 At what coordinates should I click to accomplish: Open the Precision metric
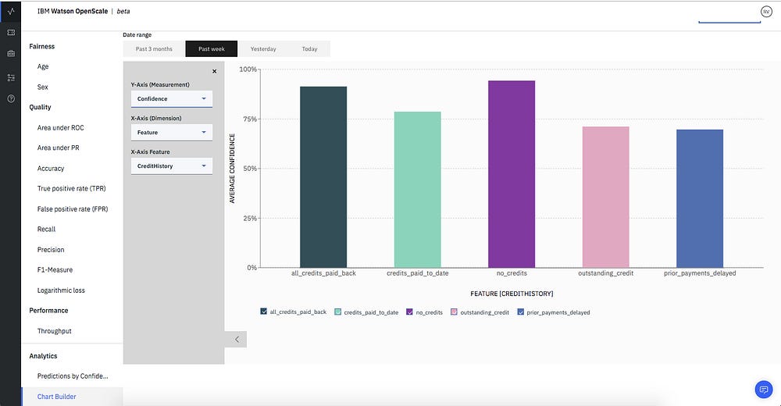pos(50,250)
